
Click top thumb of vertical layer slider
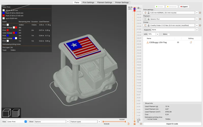(135, 8)
